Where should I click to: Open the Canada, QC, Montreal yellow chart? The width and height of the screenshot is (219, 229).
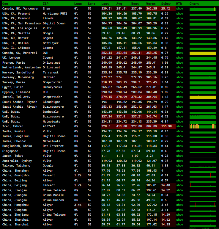[203, 53]
